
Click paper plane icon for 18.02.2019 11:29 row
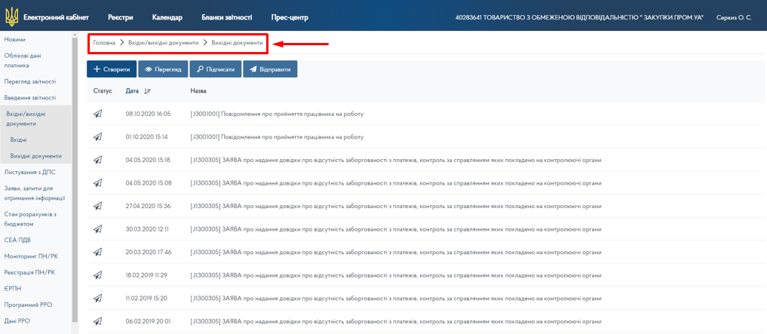[97, 275]
